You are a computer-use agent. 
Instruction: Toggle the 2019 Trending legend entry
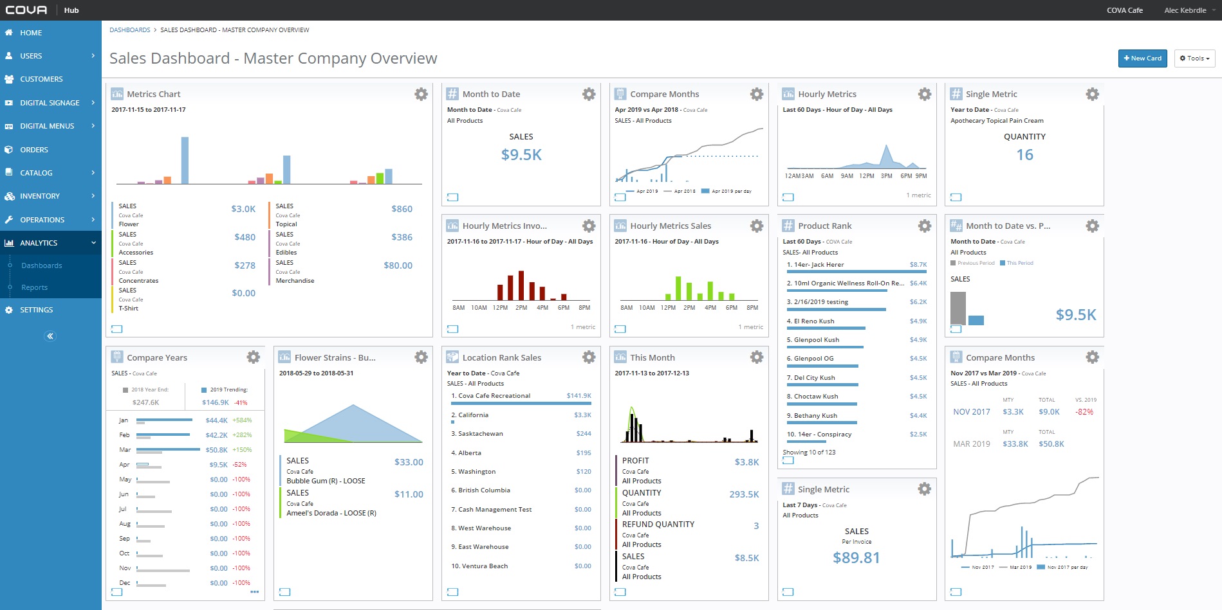(224, 390)
